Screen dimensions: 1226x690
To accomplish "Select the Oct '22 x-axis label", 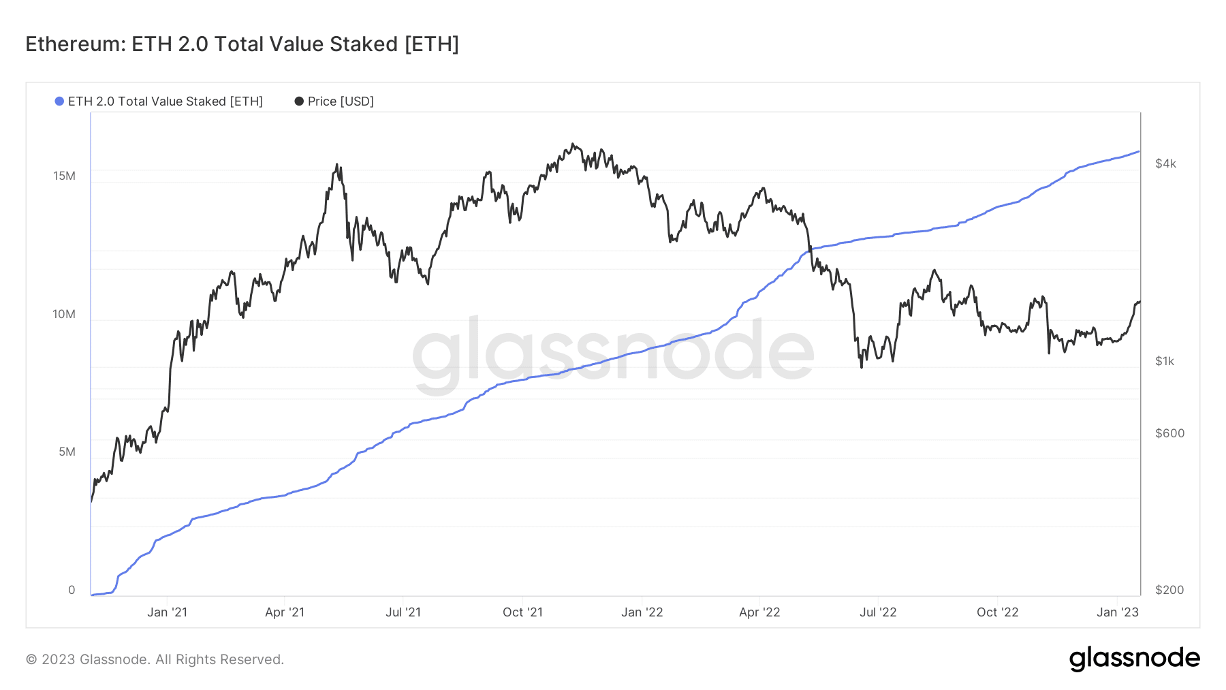I will point(997,612).
